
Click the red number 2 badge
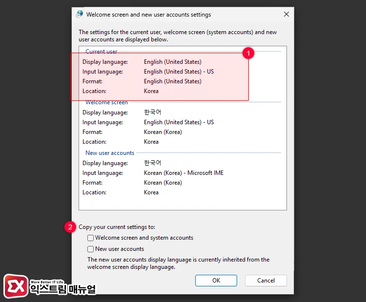point(71,227)
